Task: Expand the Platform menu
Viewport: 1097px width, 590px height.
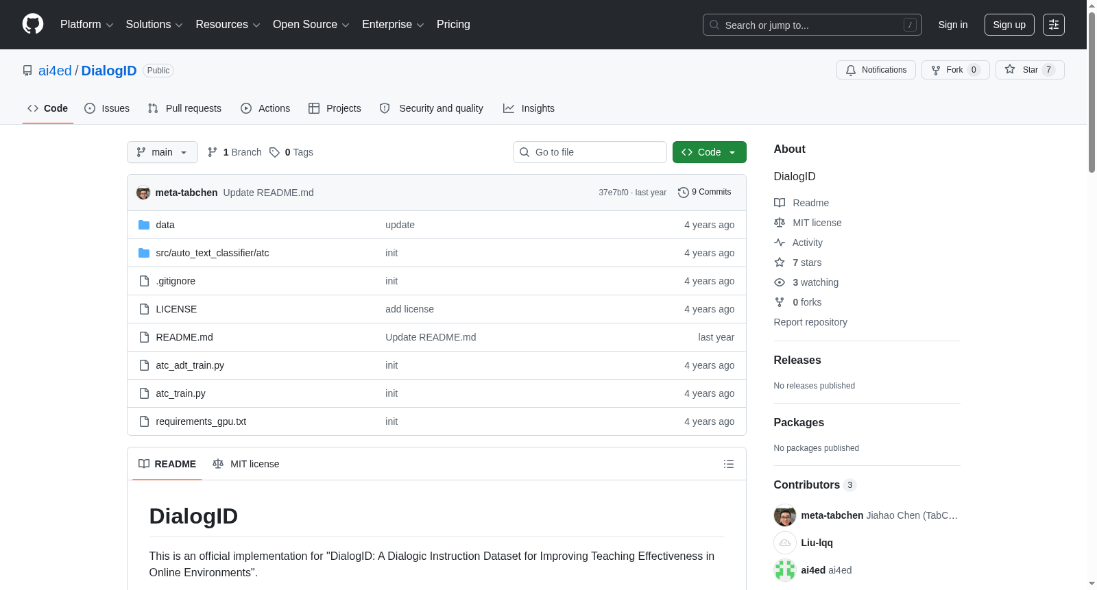Action: [x=86, y=25]
